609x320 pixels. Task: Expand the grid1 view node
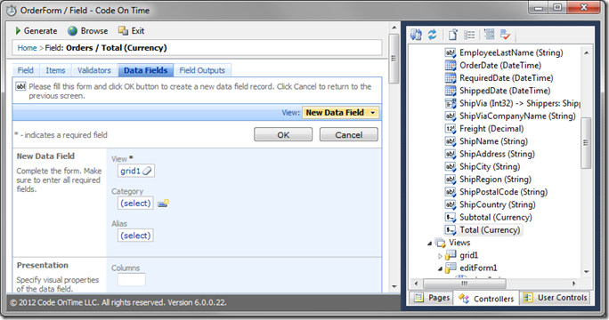point(440,256)
